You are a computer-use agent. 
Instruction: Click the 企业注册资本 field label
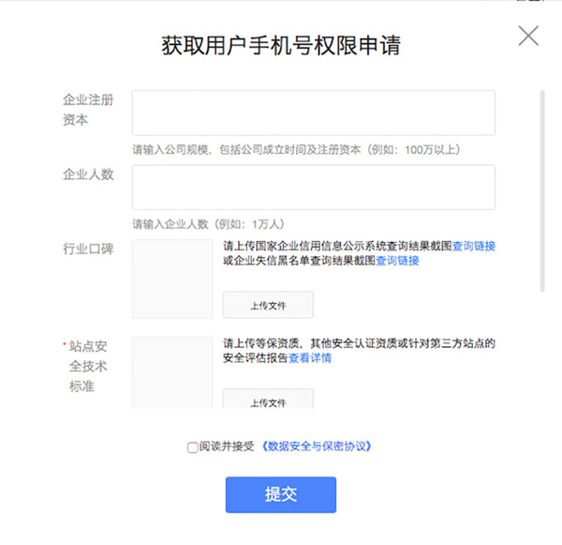point(88,110)
